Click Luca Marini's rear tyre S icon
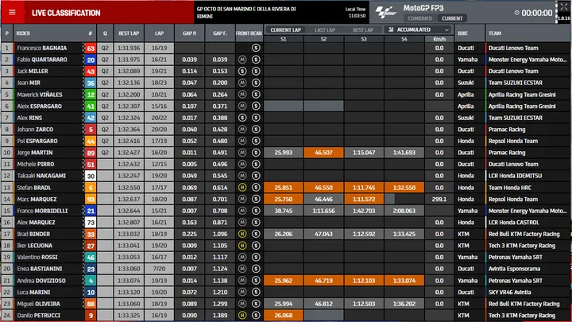The height and width of the screenshot is (322, 572). 256,293
